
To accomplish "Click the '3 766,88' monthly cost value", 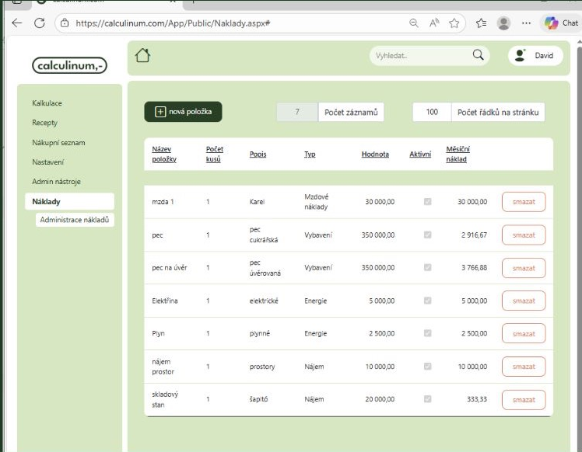I will (x=475, y=267).
